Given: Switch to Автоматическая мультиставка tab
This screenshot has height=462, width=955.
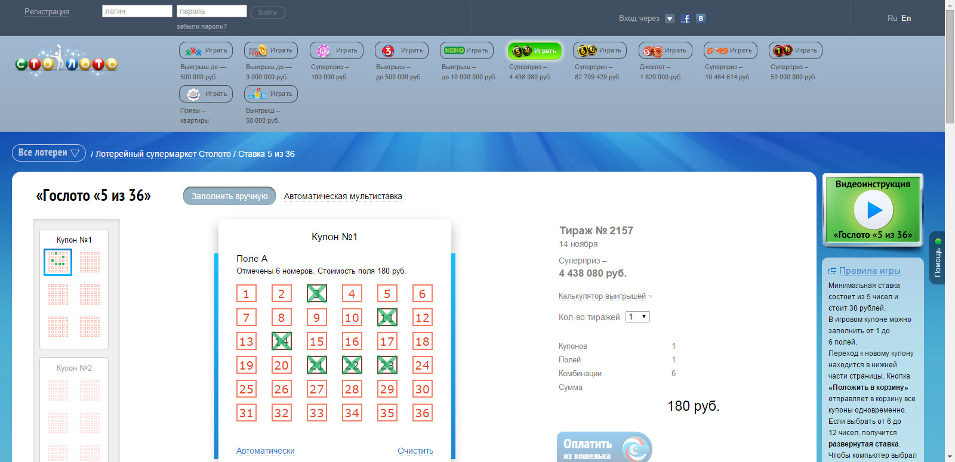Looking at the screenshot, I should click(x=343, y=196).
